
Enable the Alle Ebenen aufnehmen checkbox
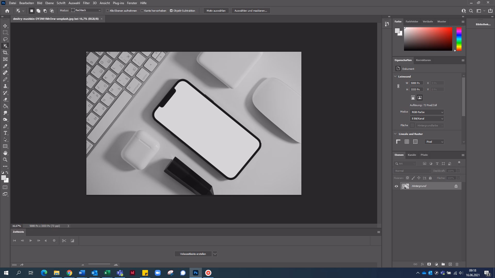click(x=108, y=11)
